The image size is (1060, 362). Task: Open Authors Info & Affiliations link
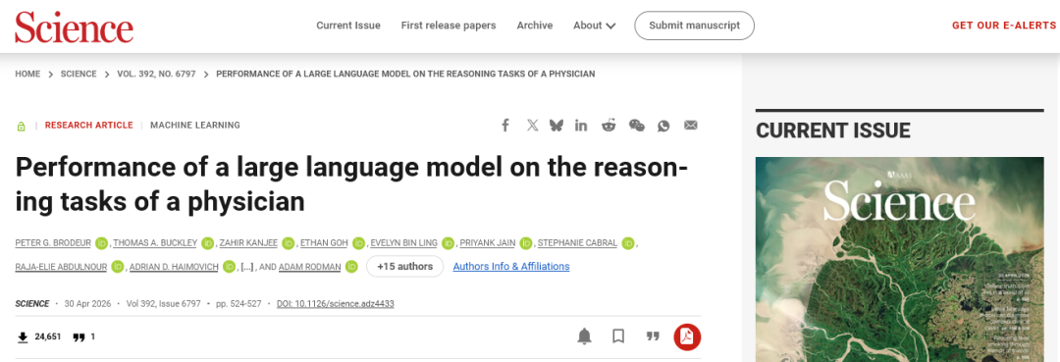[x=511, y=266]
